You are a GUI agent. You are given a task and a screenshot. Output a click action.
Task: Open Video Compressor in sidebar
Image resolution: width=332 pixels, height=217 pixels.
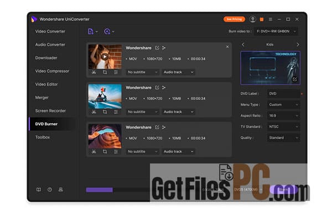pos(52,71)
